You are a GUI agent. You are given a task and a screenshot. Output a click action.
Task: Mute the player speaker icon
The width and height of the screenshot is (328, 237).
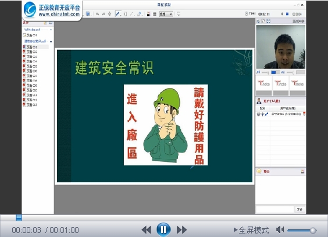click(280, 229)
